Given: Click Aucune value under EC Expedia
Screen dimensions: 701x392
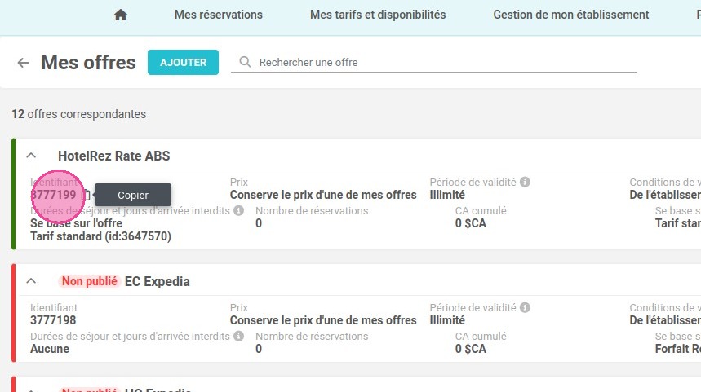Looking at the screenshot, I should pyautogui.click(x=50, y=349).
